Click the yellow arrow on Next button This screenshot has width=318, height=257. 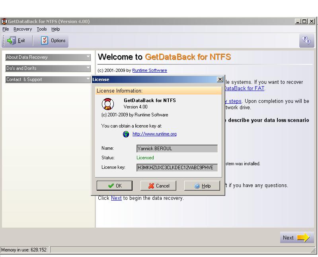pyautogui.click(x=303, y=238)
